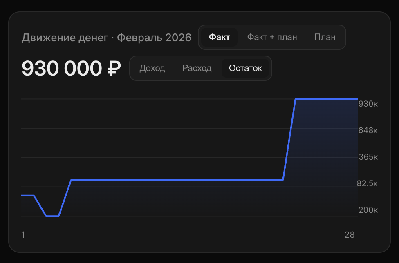Show the Доход chart
399x263 pixels.
(152, 68)
